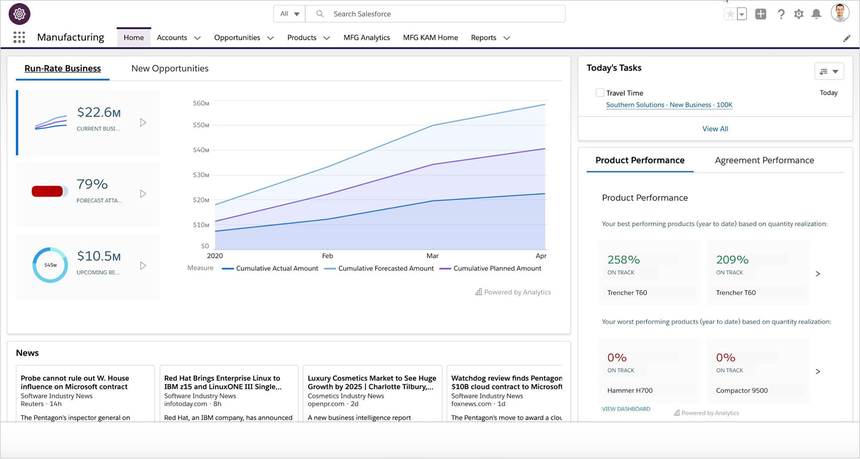Open Red Hat Enterprise Linux news headline
Image resolution: width=860 pixels, height=459 pixels.
point(223,382)
